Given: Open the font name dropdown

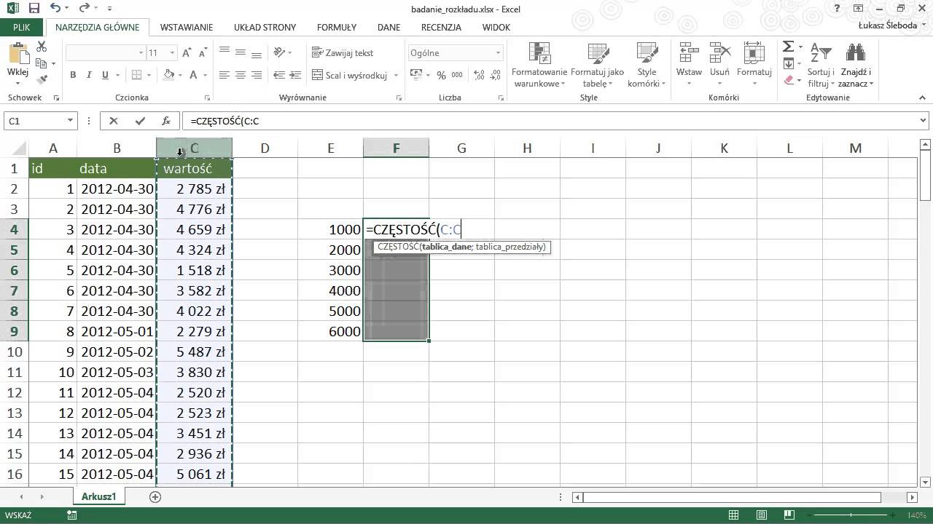Looking at the screenshot, I should coord(141,53).
